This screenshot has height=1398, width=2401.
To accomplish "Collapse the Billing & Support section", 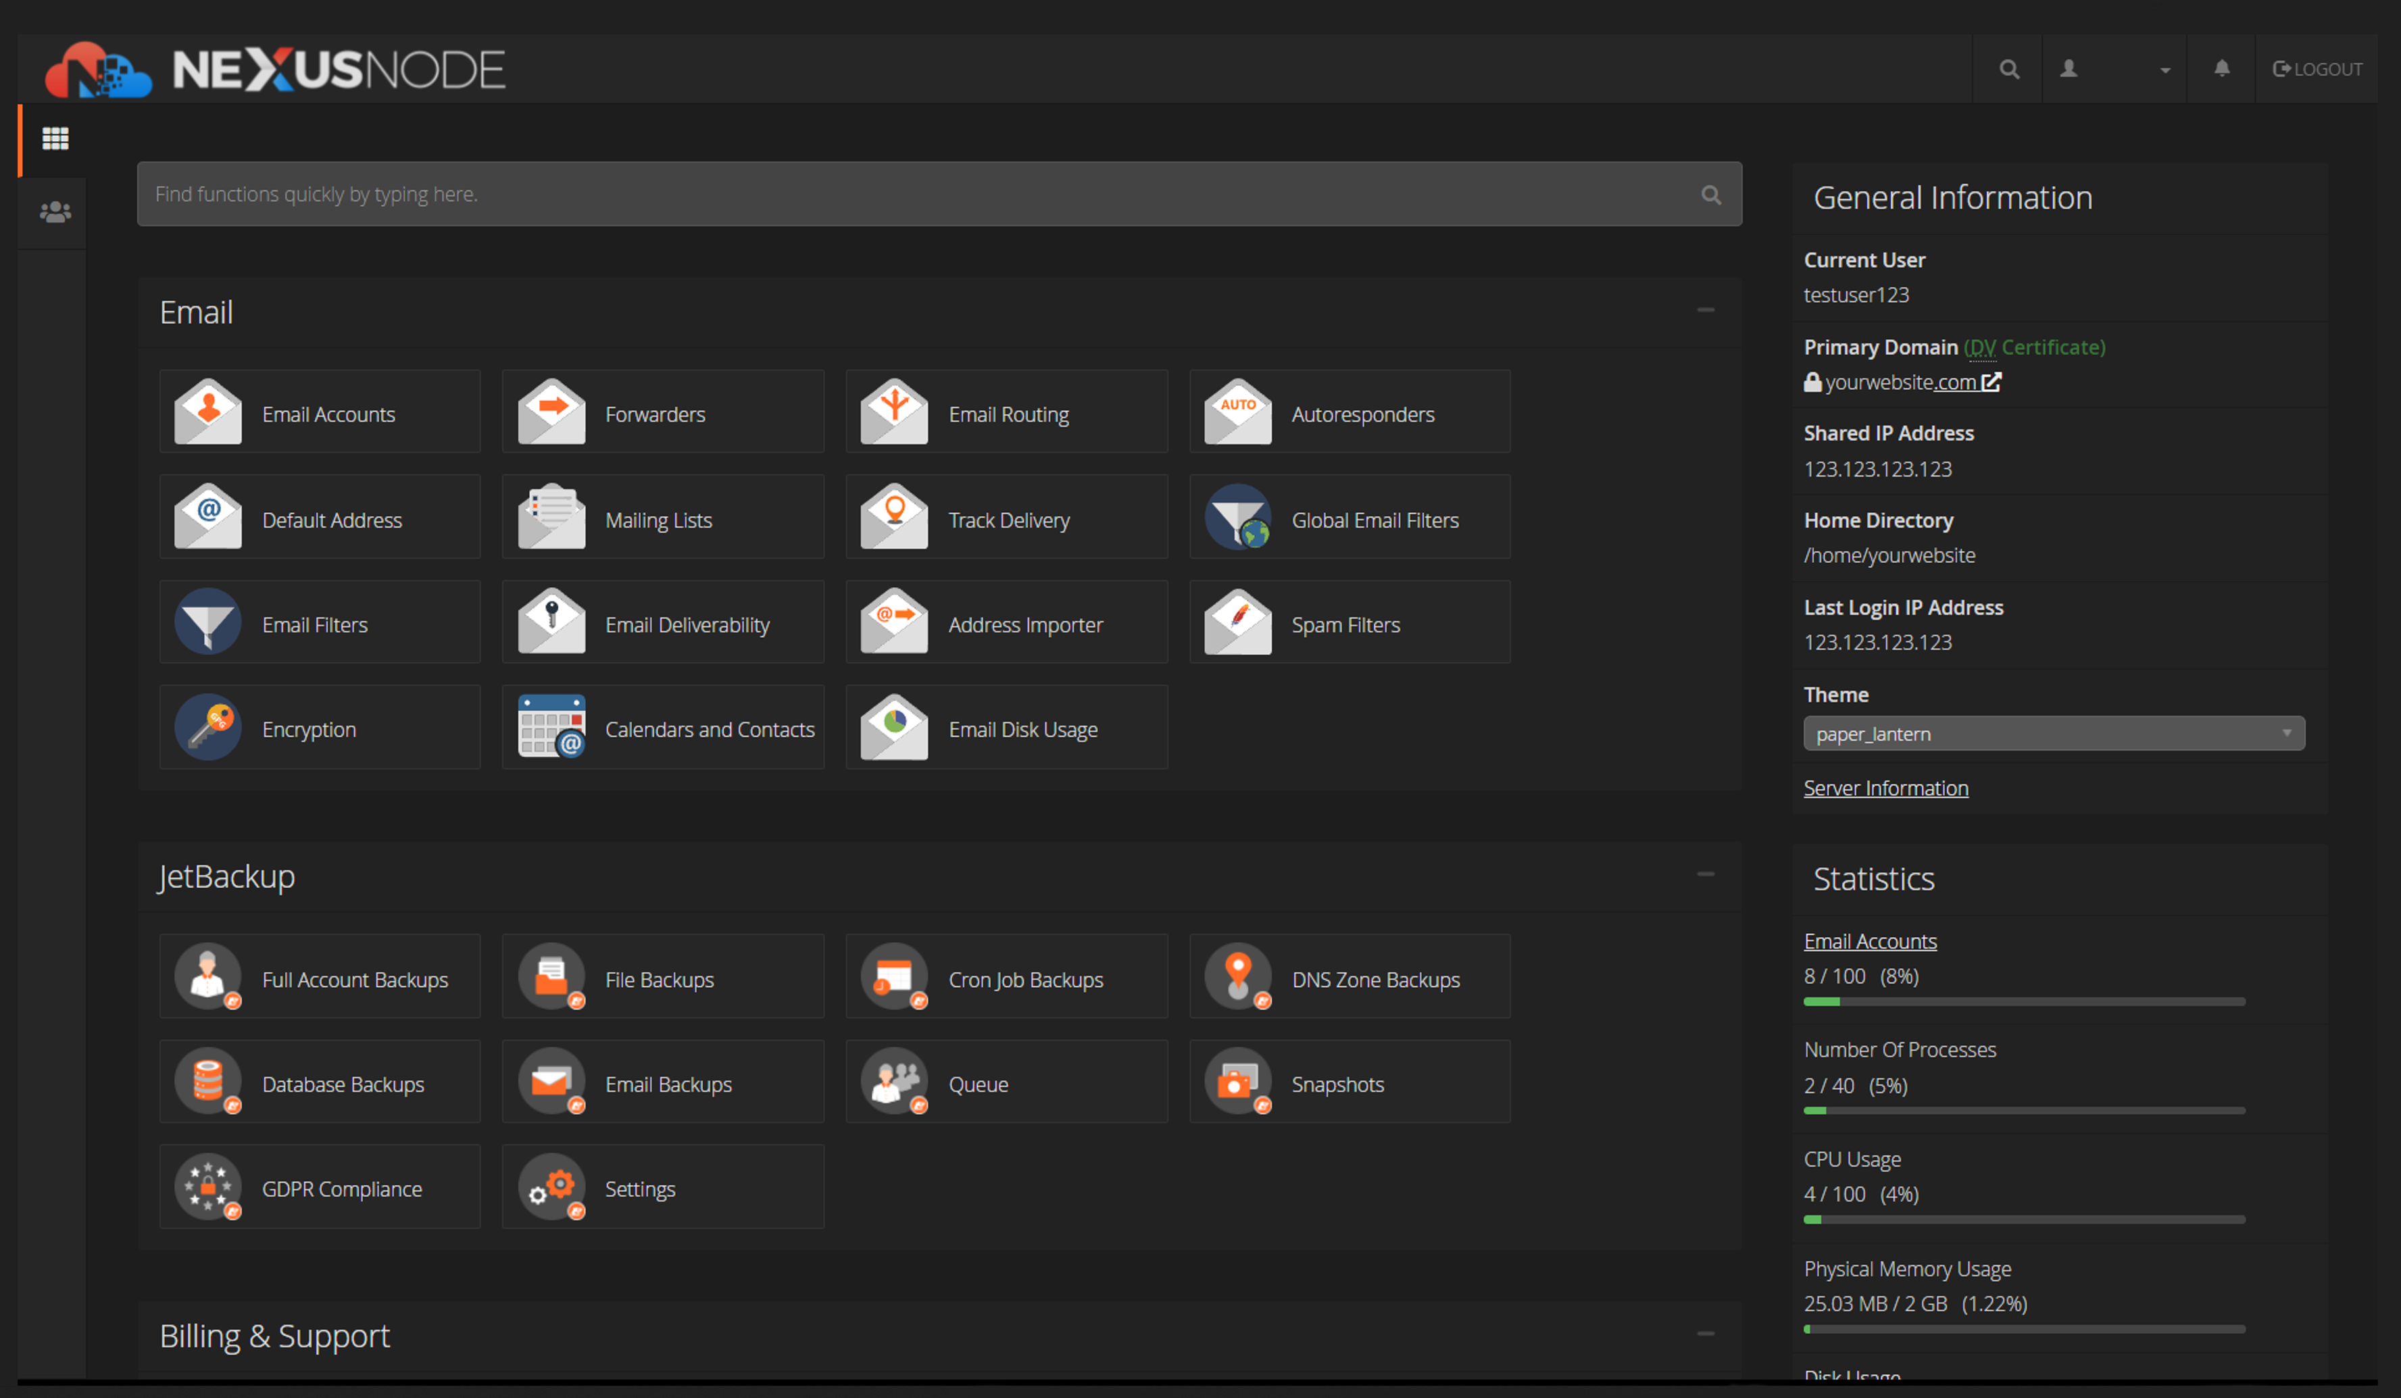I will (1704, 1334).
